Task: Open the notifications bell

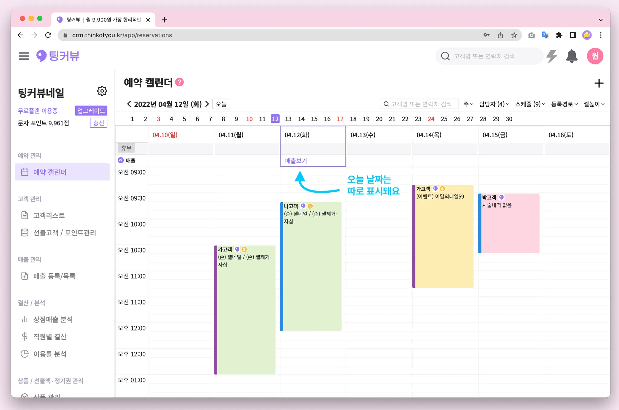Action: pos(571,56)
